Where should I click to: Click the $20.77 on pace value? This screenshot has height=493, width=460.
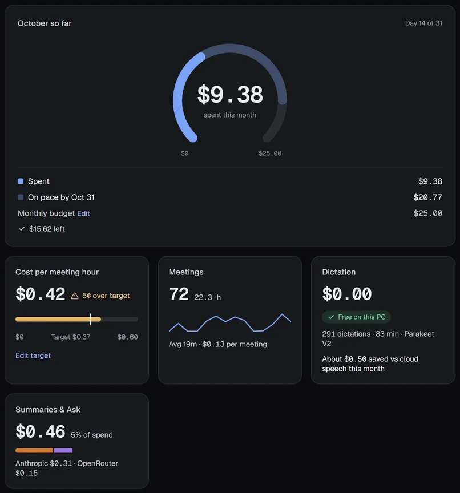(x=427, y=197)
